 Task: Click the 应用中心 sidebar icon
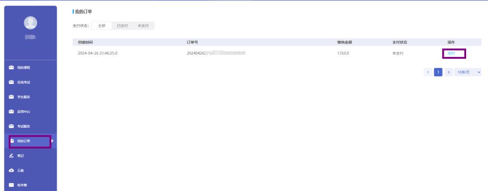coord(12,112)
